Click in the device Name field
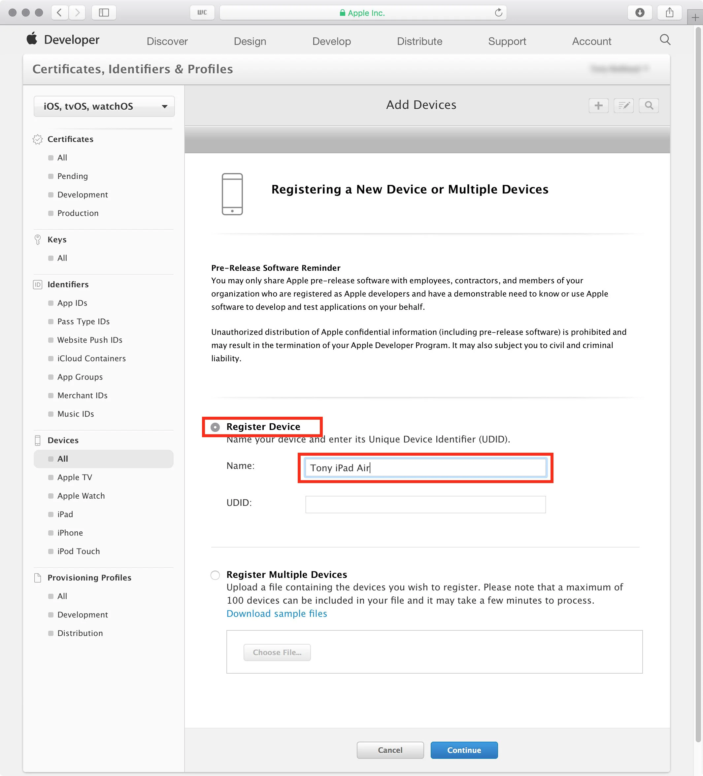 [x=425, y=468]
